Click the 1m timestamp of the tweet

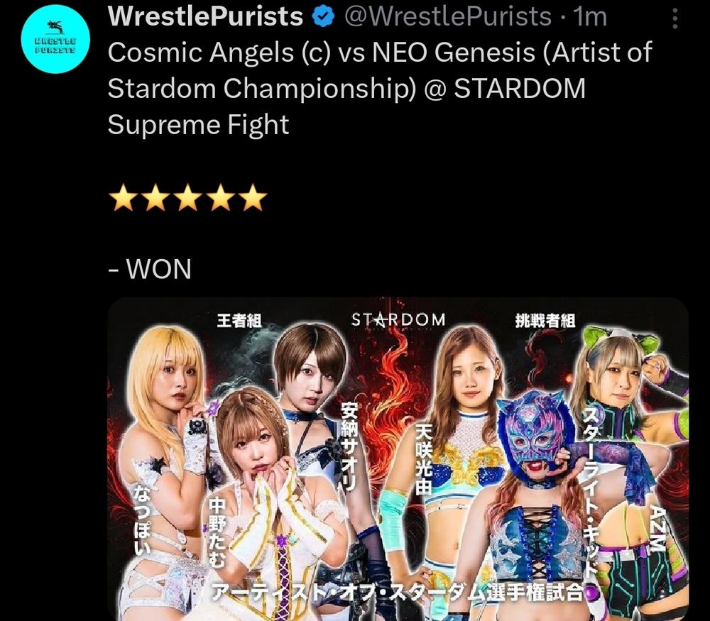pyautogui.click(x=589, y=17)
